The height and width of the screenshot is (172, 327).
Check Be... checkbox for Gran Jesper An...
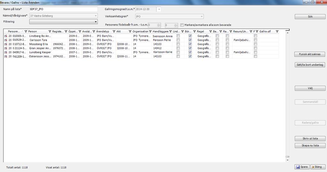pos(217,48)
